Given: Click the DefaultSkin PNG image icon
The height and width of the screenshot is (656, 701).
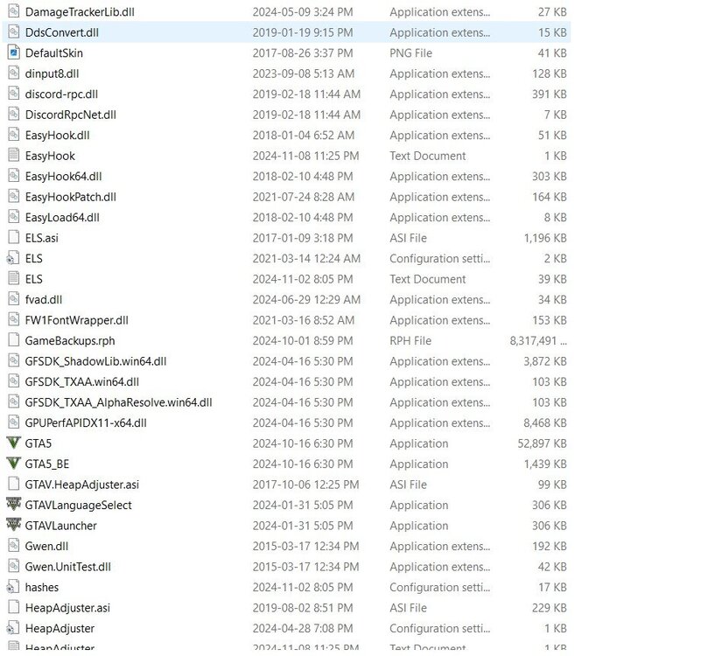Looking at the screenshot, I should coord(13,52).
